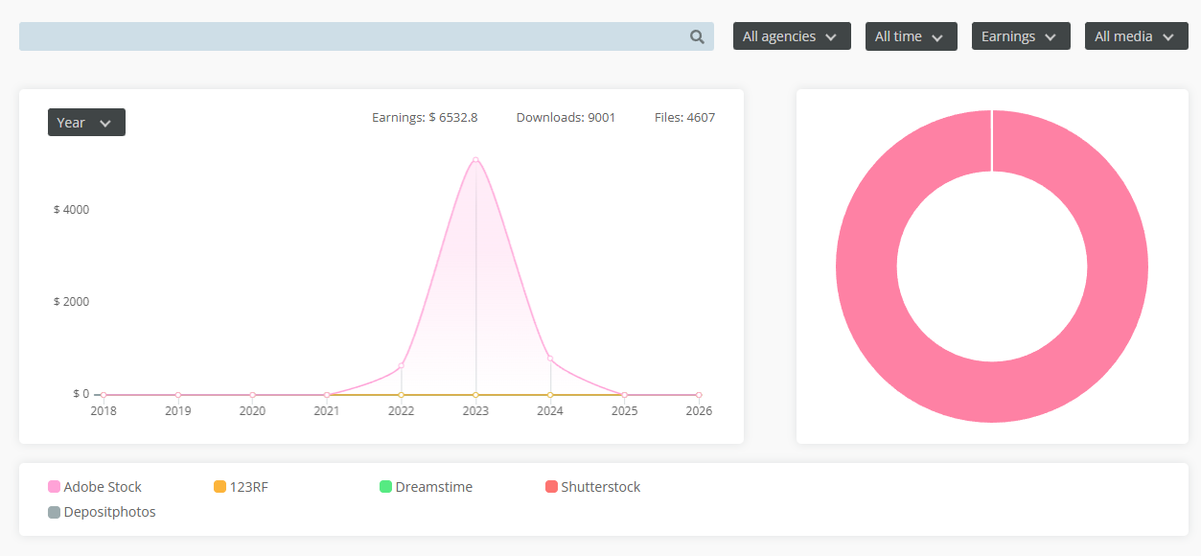Click the orange 123RF color swatch
The width and height of the screenshot is (1201, 556).
click(220, 487)
